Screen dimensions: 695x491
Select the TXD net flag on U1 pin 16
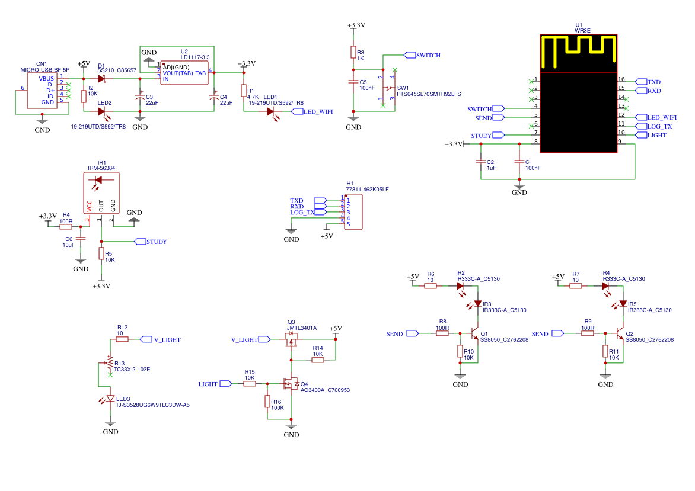pyautogui.click(x=648, y=82)
